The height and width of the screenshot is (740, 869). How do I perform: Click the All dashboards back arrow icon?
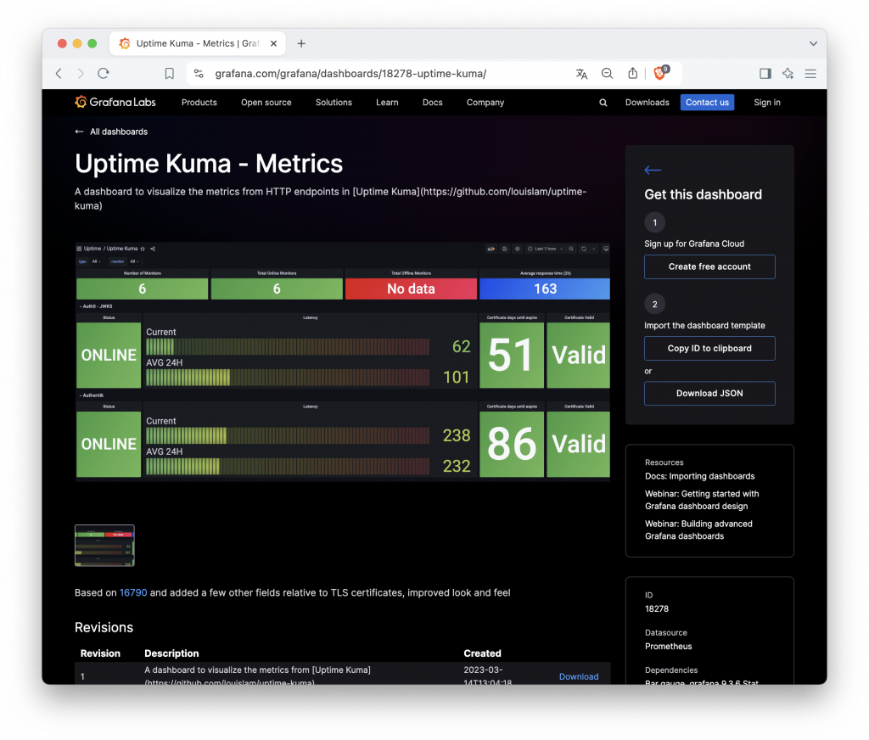pyautogui.click(x=79, y=132)
